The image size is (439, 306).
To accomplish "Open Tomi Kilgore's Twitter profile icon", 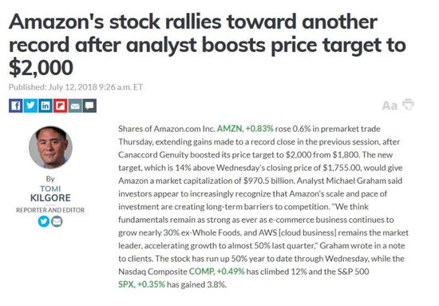I will (44, 221).
